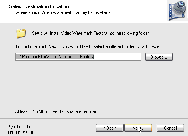Click the blank area inside the path field

(x=117, y=57)
